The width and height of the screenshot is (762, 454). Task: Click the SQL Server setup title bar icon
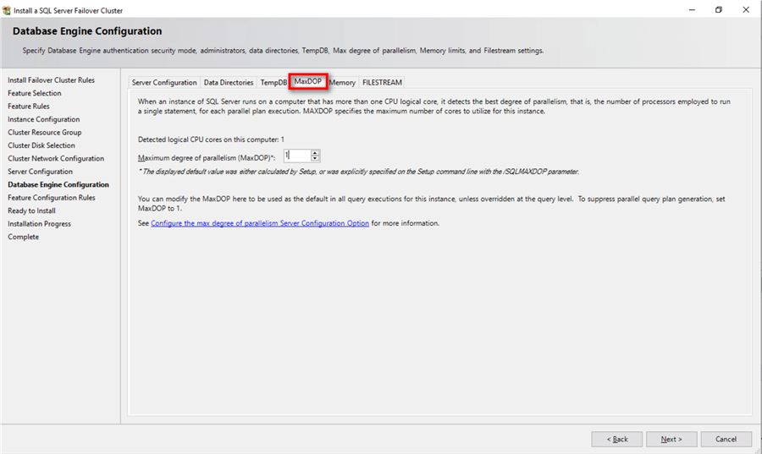pos(6,10)
